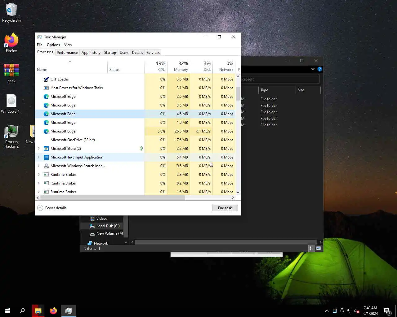
Task: Open the notification center icon
Action: coord(387,311)
